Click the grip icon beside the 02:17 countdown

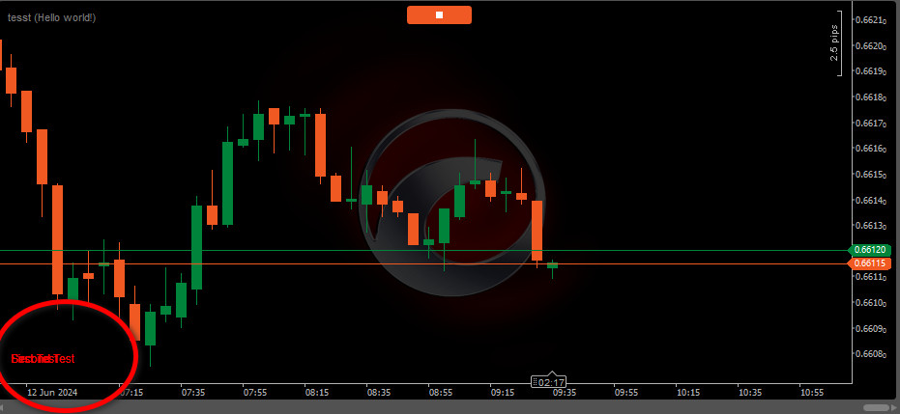tap(535, 381)
